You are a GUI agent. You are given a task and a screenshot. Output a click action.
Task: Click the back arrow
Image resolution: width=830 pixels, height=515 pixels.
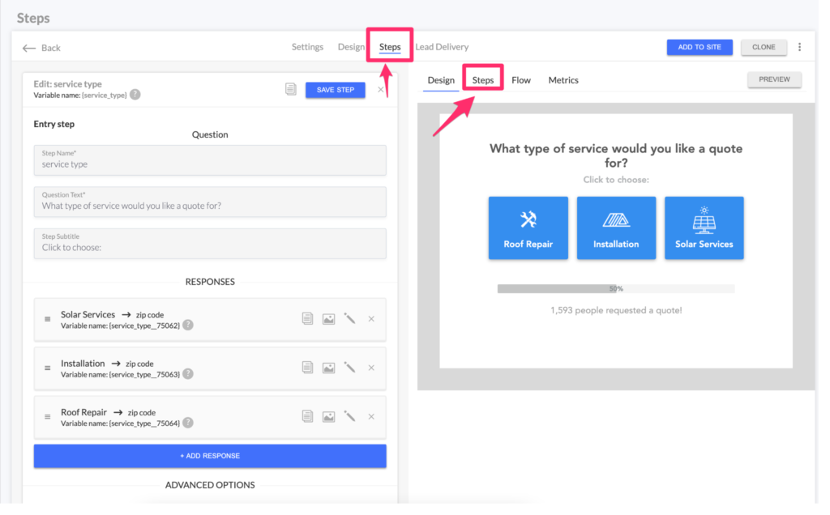pyautogui.click(x=28, y=47)
